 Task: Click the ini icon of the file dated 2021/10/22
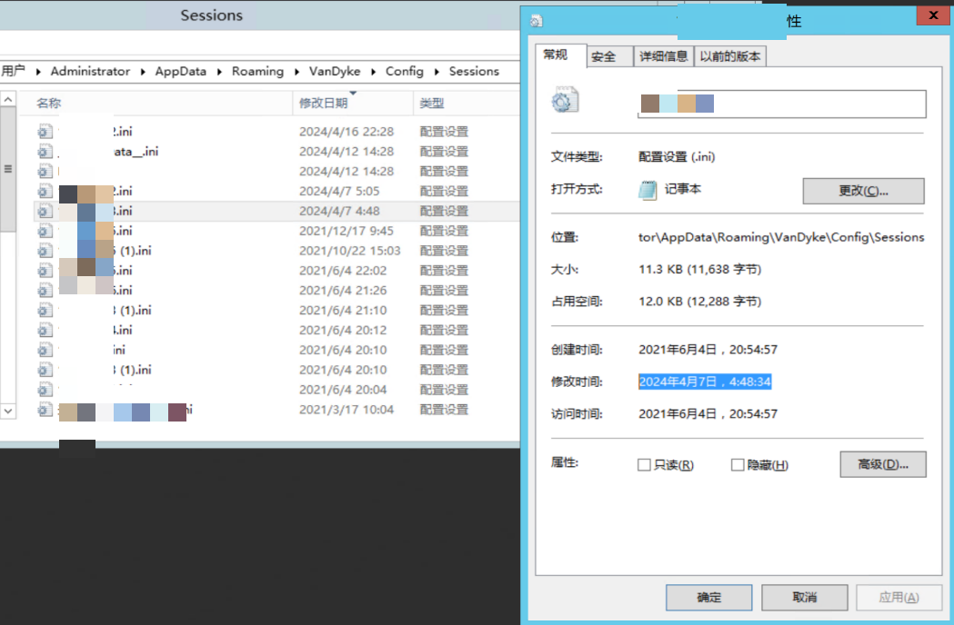coord(45,250)
